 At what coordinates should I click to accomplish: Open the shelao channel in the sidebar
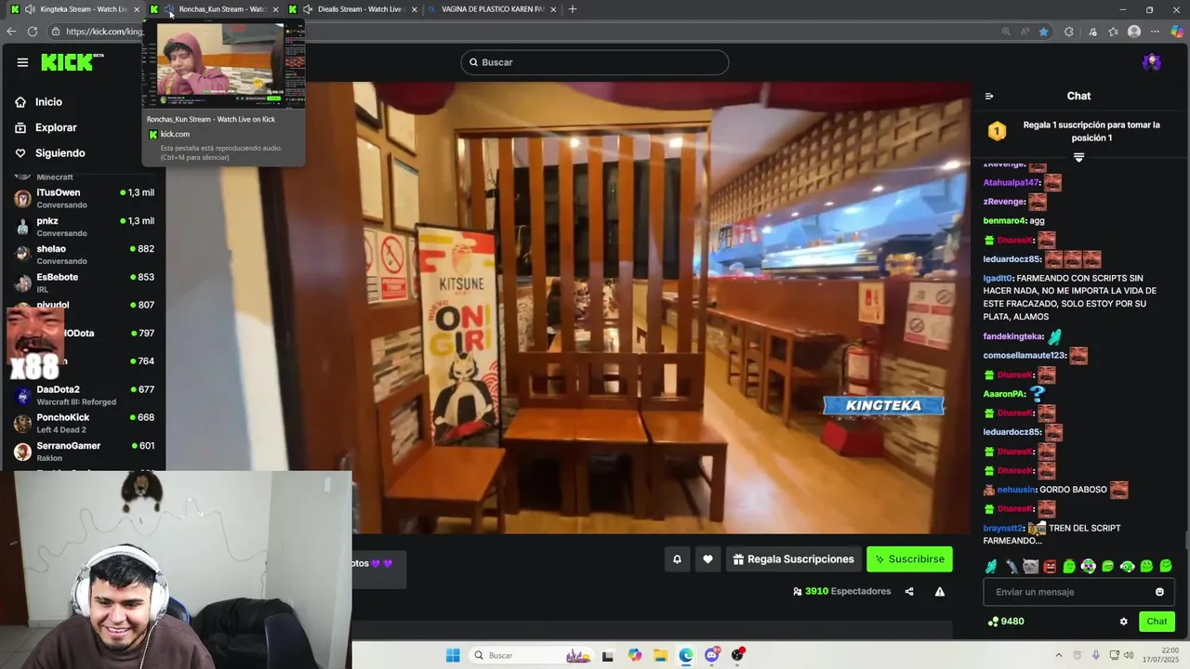click(x=84, y=254)
